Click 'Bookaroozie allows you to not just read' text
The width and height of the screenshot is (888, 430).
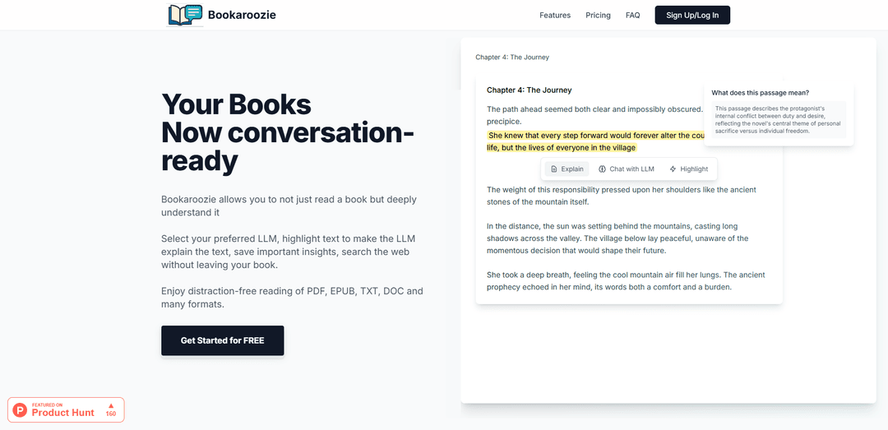[x=289, y=206]
